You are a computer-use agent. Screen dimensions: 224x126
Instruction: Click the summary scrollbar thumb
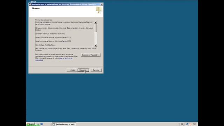96,28
